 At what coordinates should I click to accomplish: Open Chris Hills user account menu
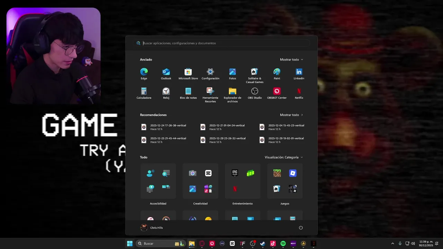tap(152, 228)
